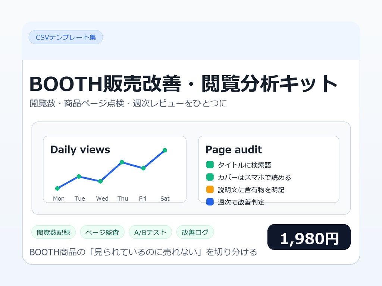Viewport: 382px width, 286px height.
Task: Click the Sat axis label
Action: click(x=165, y=199)
